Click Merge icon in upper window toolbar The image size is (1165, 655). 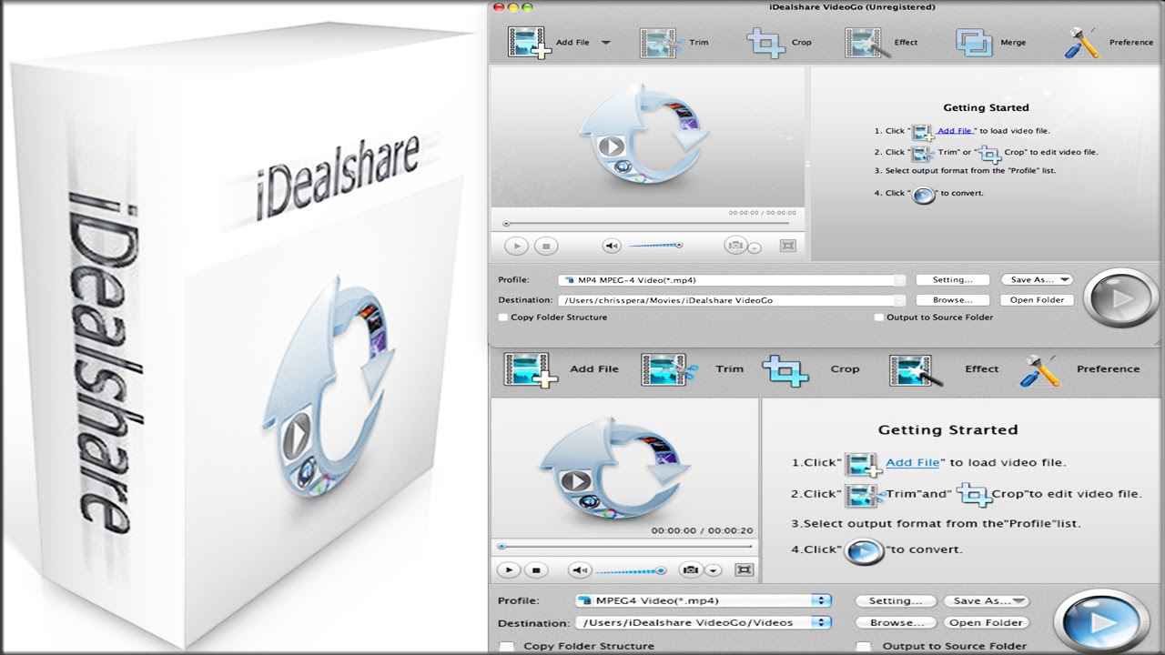pyautogui.click(x=974, y=43)
